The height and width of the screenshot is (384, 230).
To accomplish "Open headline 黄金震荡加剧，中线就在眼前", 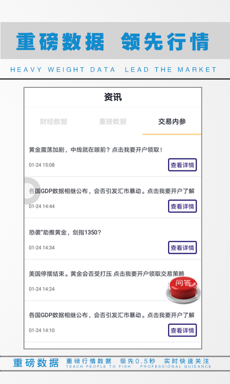I will (95, 150).
